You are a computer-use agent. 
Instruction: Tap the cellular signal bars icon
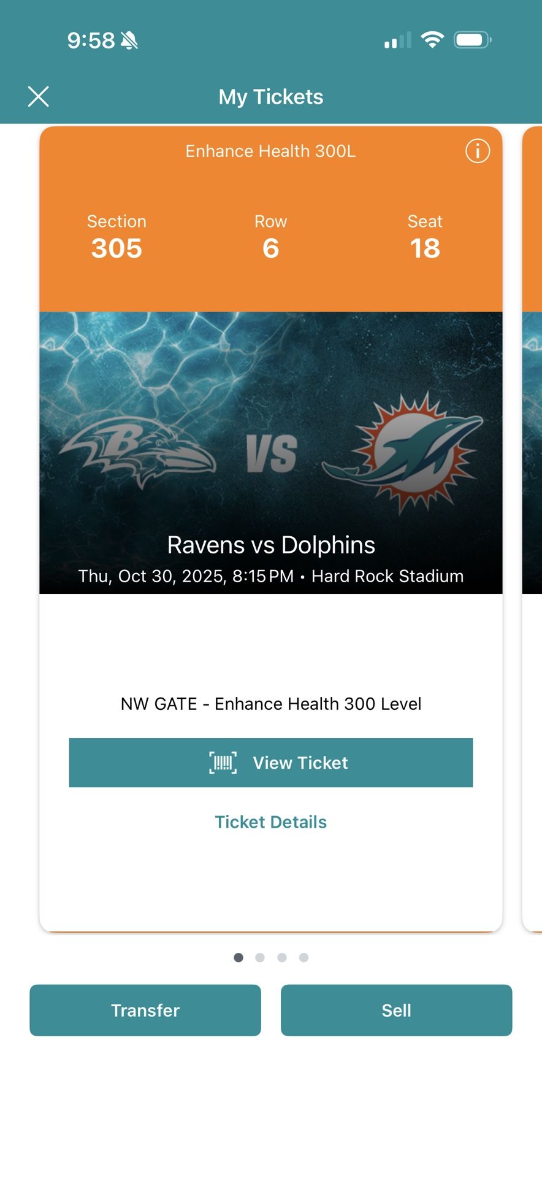(x=398, y=41)
